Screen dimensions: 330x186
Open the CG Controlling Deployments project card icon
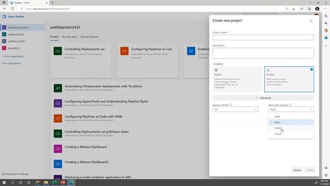58,51
